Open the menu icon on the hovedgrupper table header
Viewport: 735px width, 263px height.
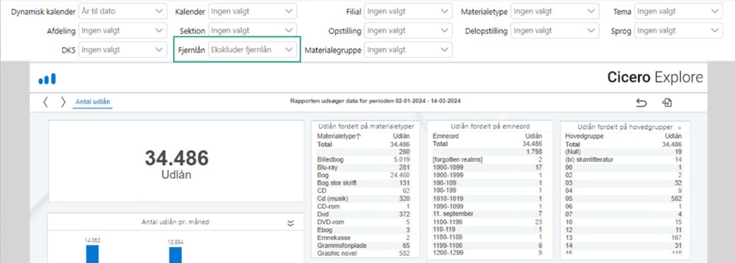[680, 127]
